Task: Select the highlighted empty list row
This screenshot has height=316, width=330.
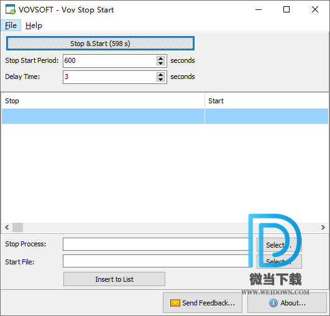Action: coord(165,116)
